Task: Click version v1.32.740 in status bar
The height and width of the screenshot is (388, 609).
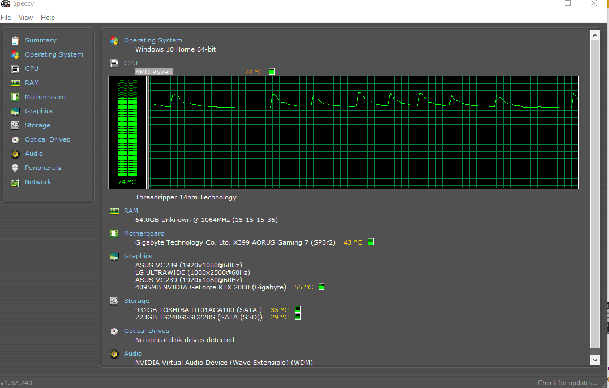Action: click(x=16, y=383)
